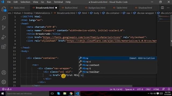The height and width of the screenshot is (96, 172).
Task: Open the View menu
Action: coord(35,2)
